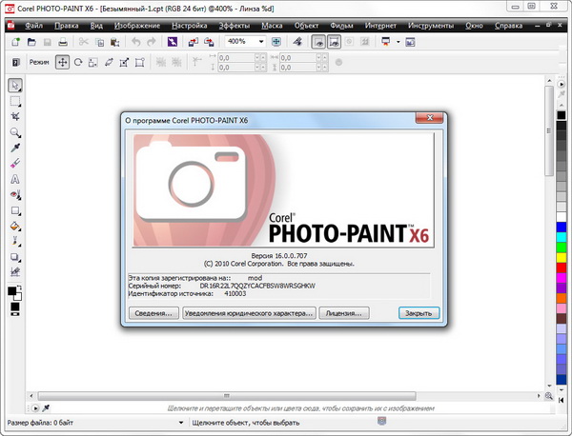Select the Object Pick arrow tool
572x436 pixels.
15,86
